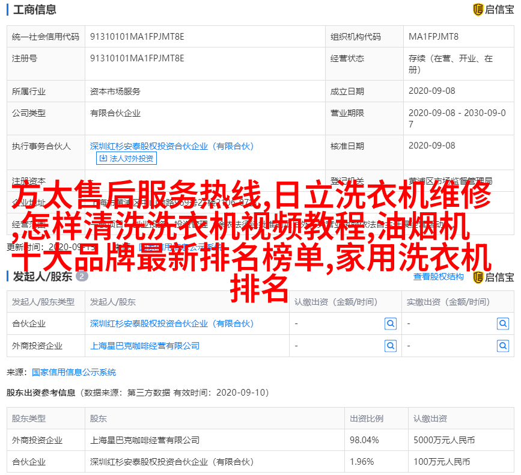The height and width of the screenshot is (475, 521).
Task: Select 资本市场服务 industry value
Action: (115, 91)
